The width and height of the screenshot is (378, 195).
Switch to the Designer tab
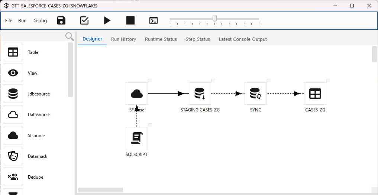click(92, 39)
